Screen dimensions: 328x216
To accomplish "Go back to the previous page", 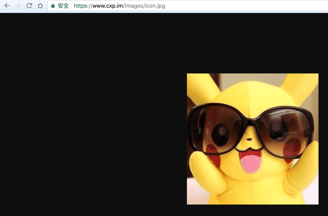I will coord(7,6).
